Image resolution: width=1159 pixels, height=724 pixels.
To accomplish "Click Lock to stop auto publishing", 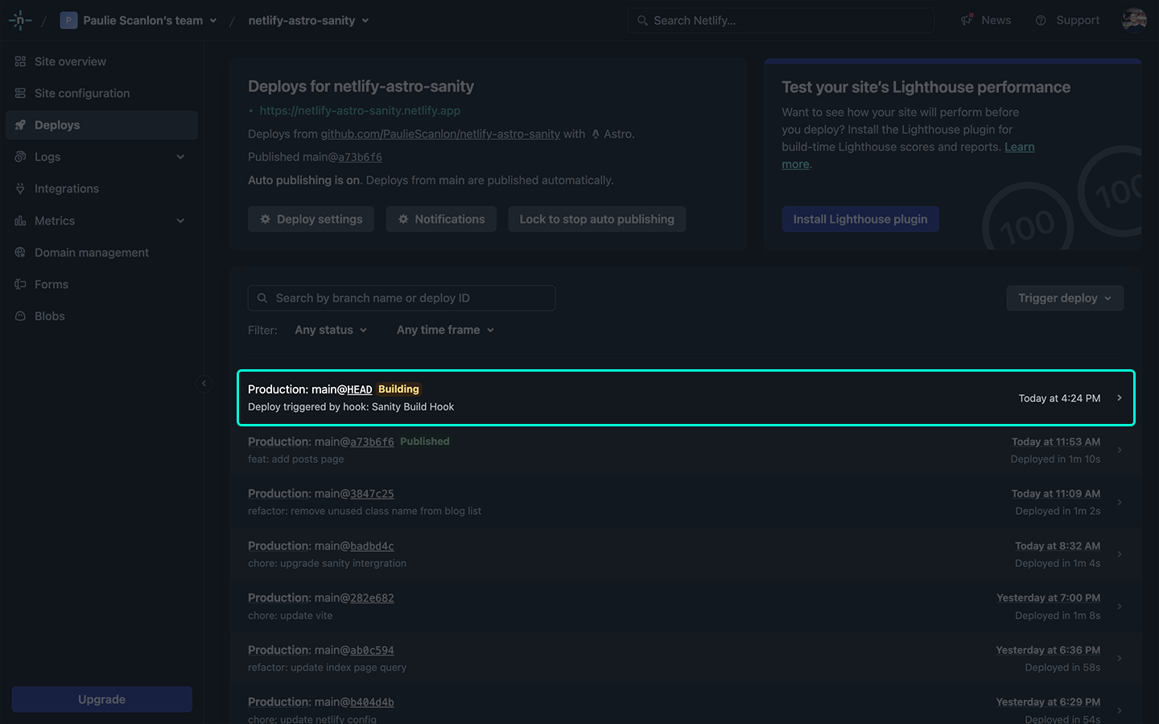I will 596,219.
